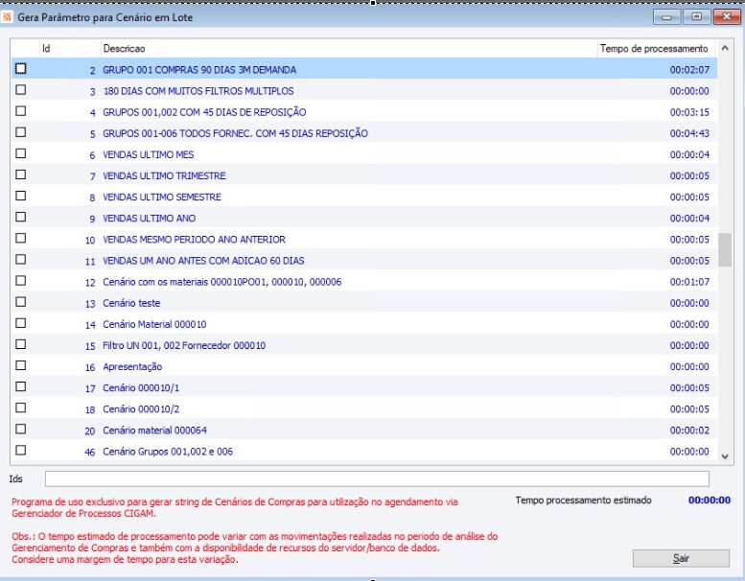The image size is (745, 581).
Task: Click Id 20 in the list
Action: (x=90, y=430)
